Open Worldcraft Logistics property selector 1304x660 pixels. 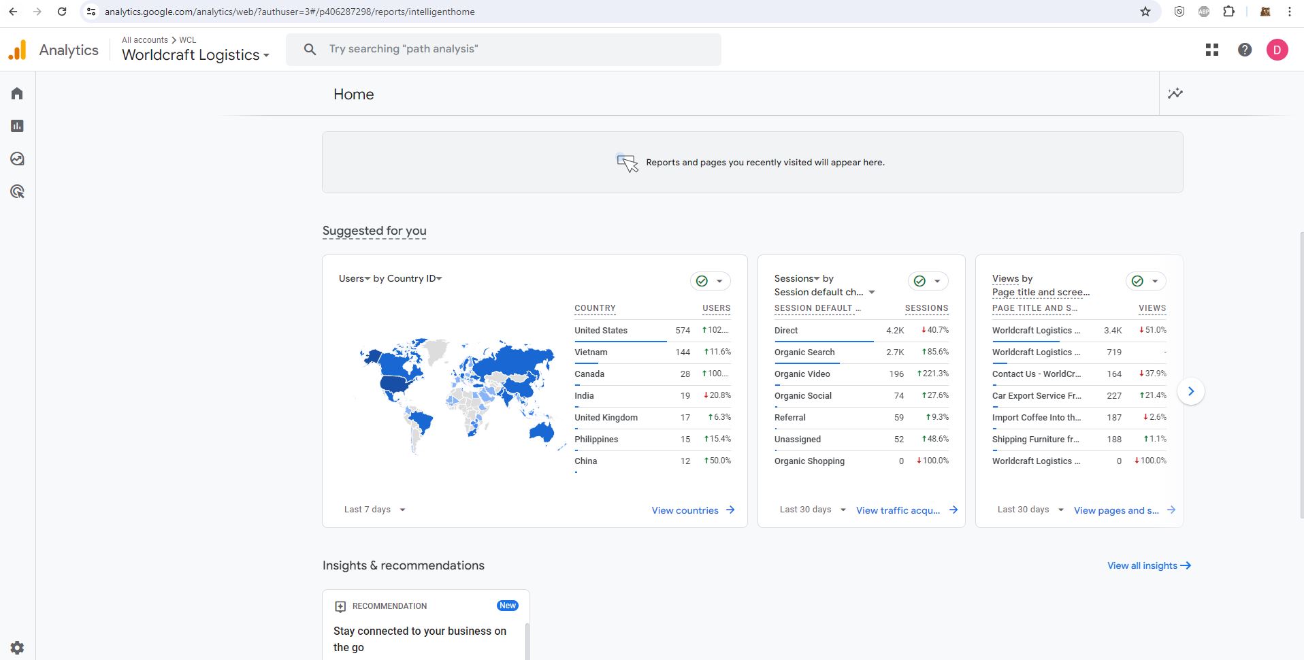point(195,55)
